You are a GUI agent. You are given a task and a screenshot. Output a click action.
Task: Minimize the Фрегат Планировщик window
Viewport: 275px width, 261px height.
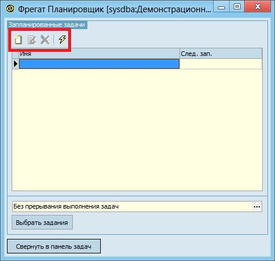221,7
